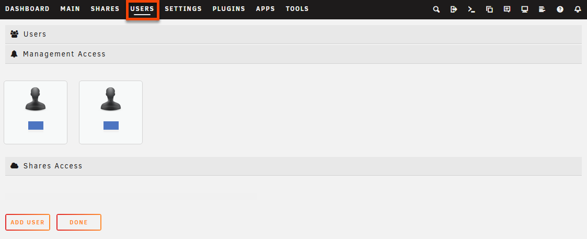Click the logout icon
The width and height of the screenshot is (587, 239).
[454, 9]
